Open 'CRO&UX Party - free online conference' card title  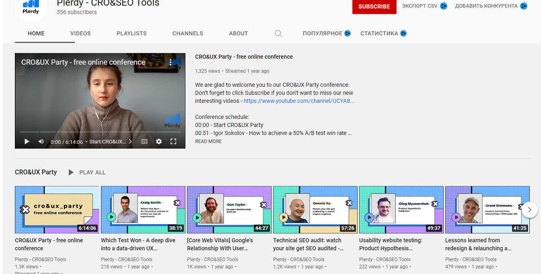click(49, 244)
